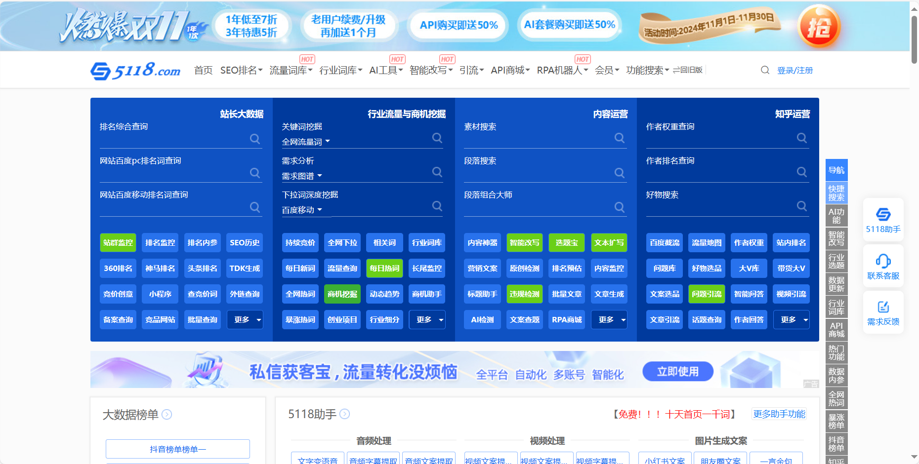Open the 更多 dropdown in 站长大数据 panel
This screenshot has width=919, height=464.
coord(245,319)
